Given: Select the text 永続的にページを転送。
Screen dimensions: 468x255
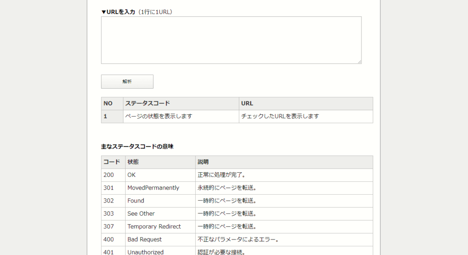Looking at the screenshot, I should [227, 188].
